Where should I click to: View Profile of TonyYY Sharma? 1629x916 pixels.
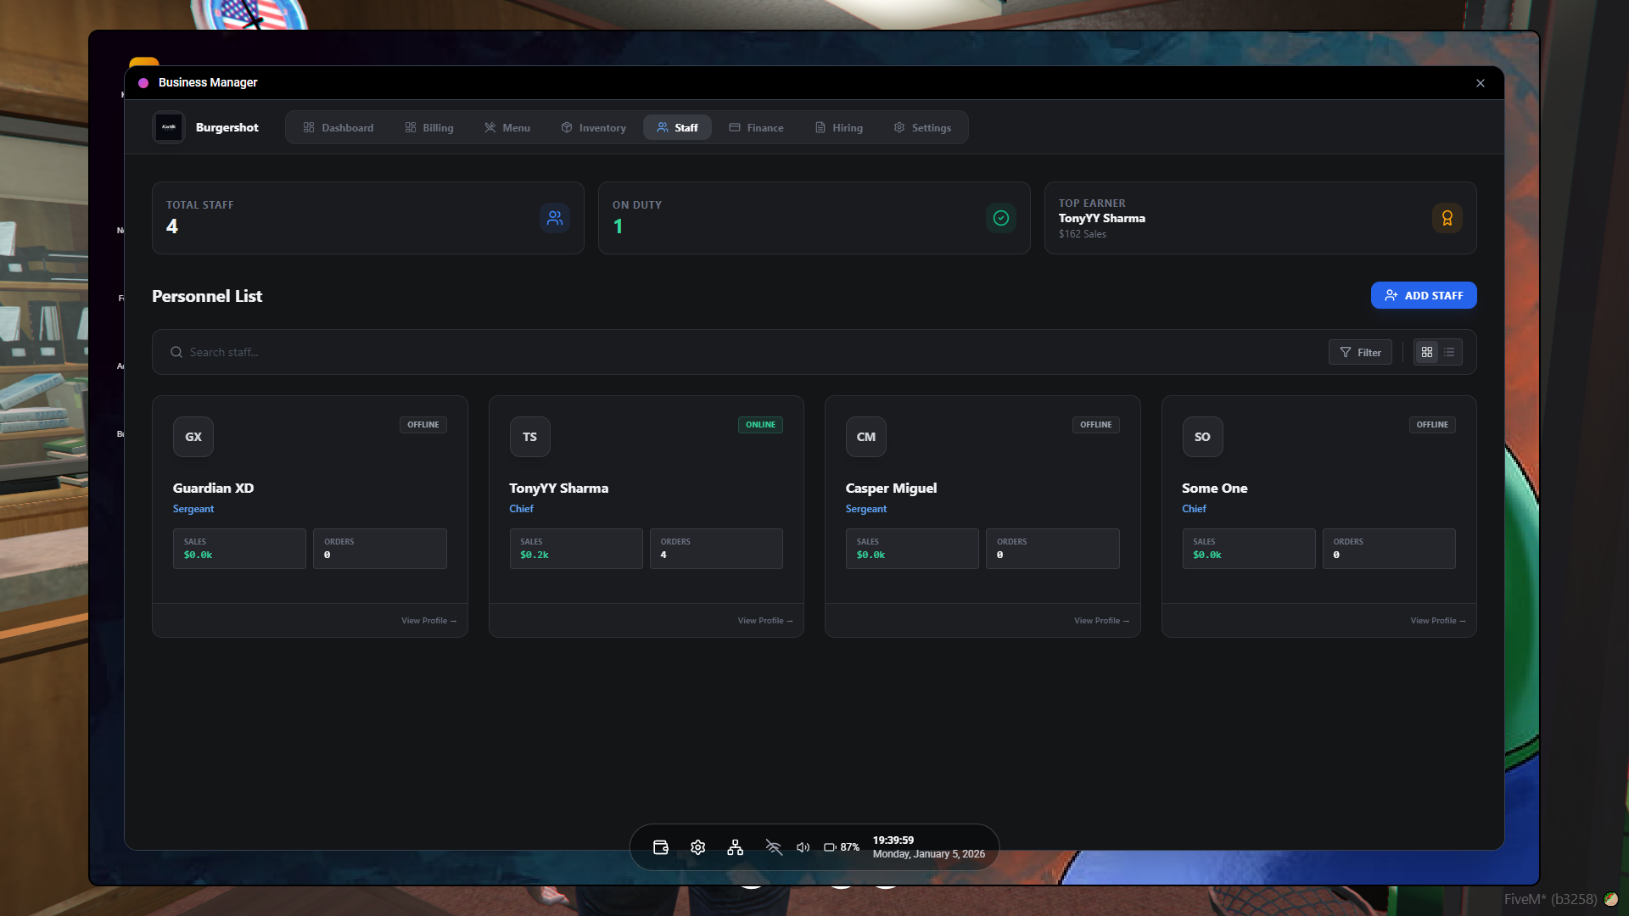click(764, 621)
